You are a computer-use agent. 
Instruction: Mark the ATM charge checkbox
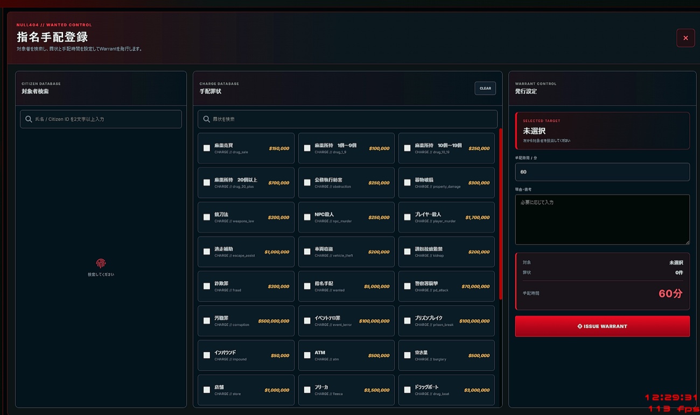click(x=307, y=355)
